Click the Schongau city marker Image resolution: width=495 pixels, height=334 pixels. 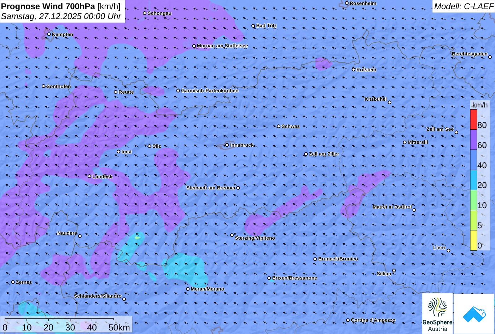(145, 13)
